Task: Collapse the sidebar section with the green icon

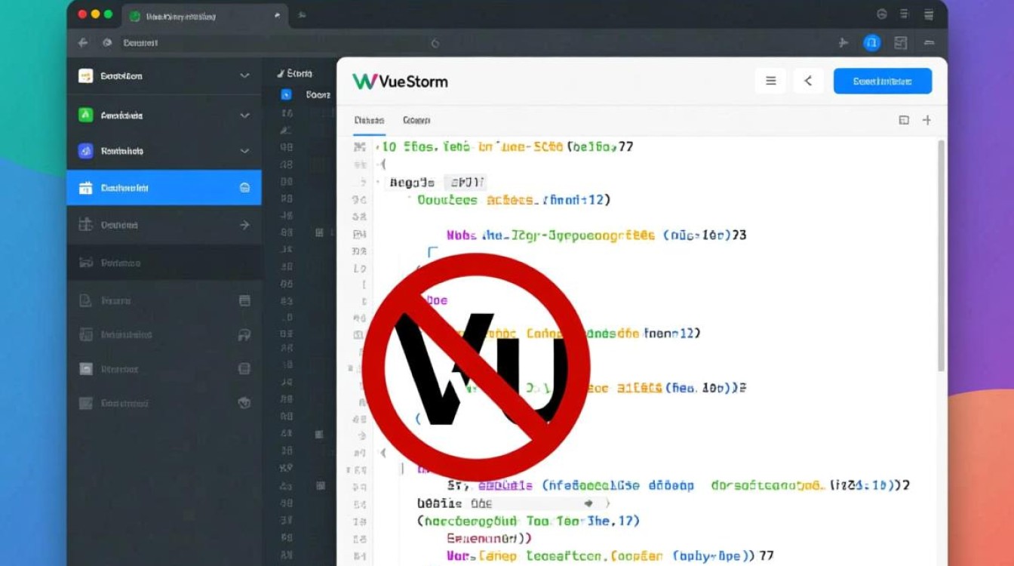Action: [244, 115]
